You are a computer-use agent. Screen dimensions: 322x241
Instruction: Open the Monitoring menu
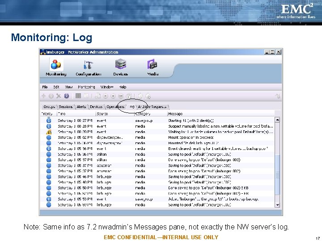(x=86, y=87)
